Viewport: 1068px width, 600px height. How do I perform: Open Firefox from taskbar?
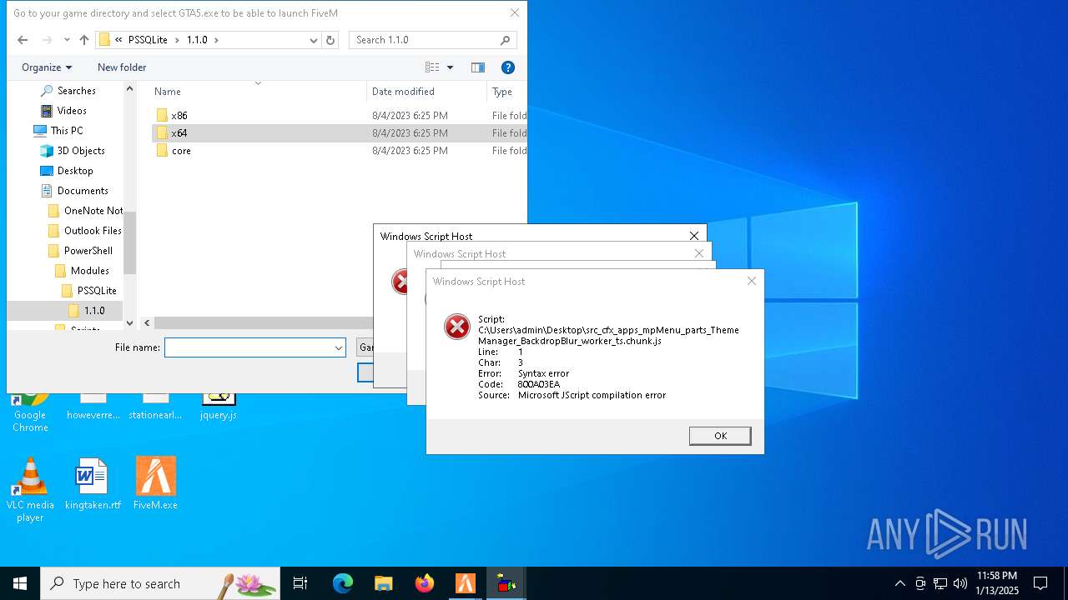pyautogui.click(x=425, y=583)
